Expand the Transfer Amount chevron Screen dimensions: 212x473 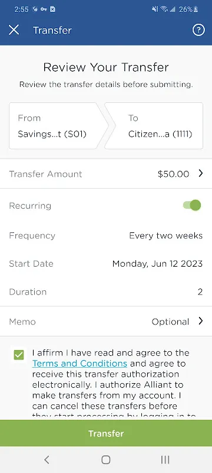point(201,173)
